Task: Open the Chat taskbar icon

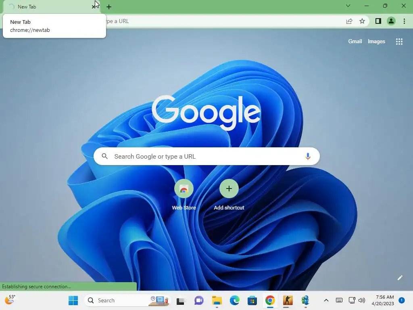Action: click(x=199, y=300)
